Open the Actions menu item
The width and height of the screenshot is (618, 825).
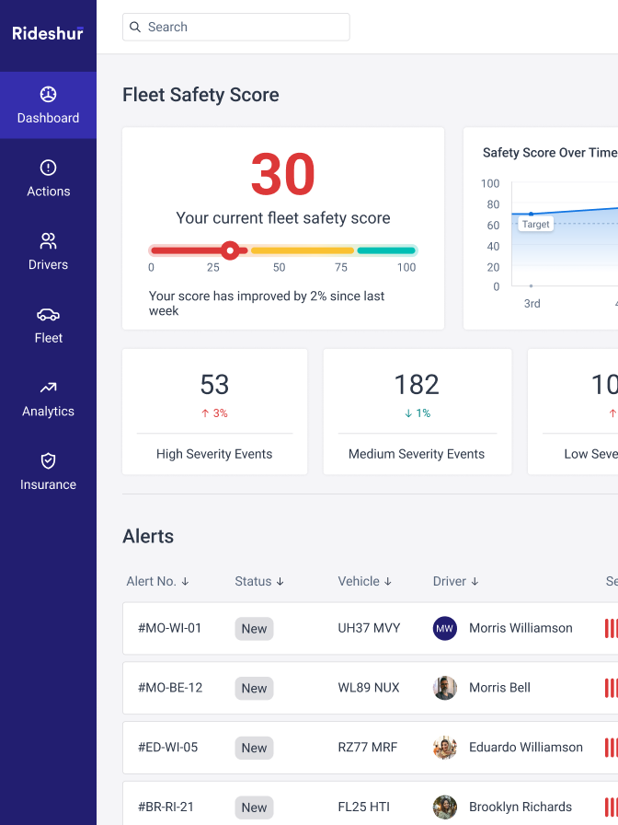click(49, 179)
